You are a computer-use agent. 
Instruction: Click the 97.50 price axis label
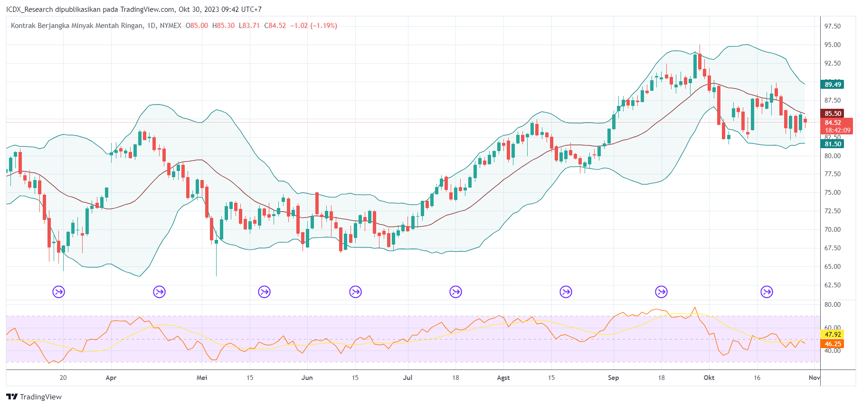[x=833, y=26]
